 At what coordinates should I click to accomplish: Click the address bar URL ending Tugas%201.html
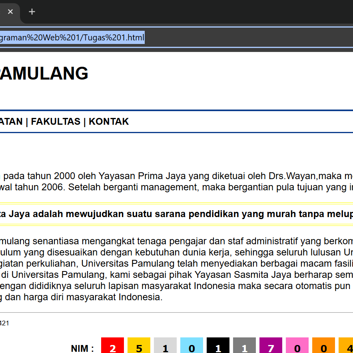[72, 37]
